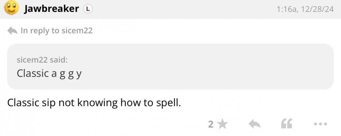Image resolution: width=341 pixels, height=136 pixels.
Task: Star this post by Jawbreaker
Action: pyautogui.click(x=223, y=124)
